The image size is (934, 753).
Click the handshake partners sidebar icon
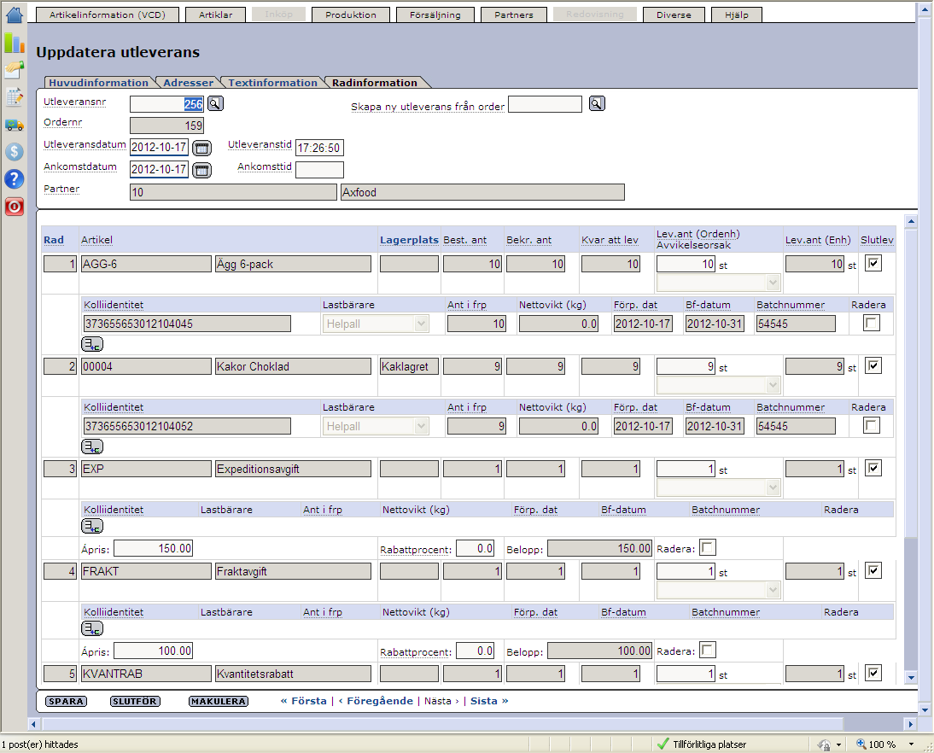coord(15,70)
